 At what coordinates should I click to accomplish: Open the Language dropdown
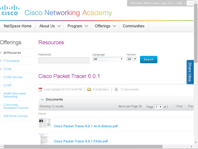[108, 59]
